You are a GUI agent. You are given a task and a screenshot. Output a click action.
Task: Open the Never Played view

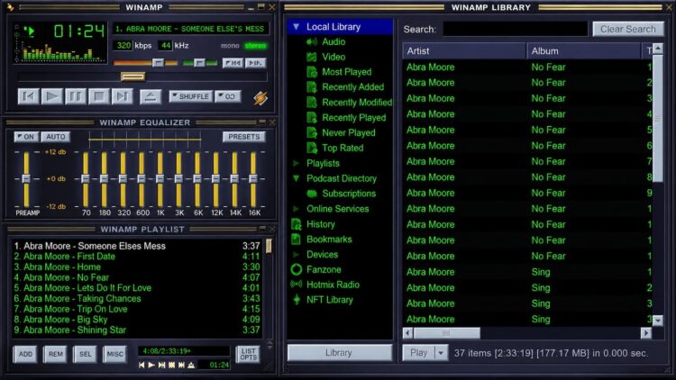pos(348,132)
